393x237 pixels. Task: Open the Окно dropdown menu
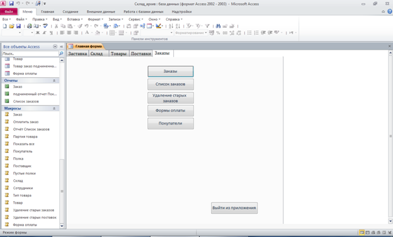pyautogui.click(x=154, y=19)
